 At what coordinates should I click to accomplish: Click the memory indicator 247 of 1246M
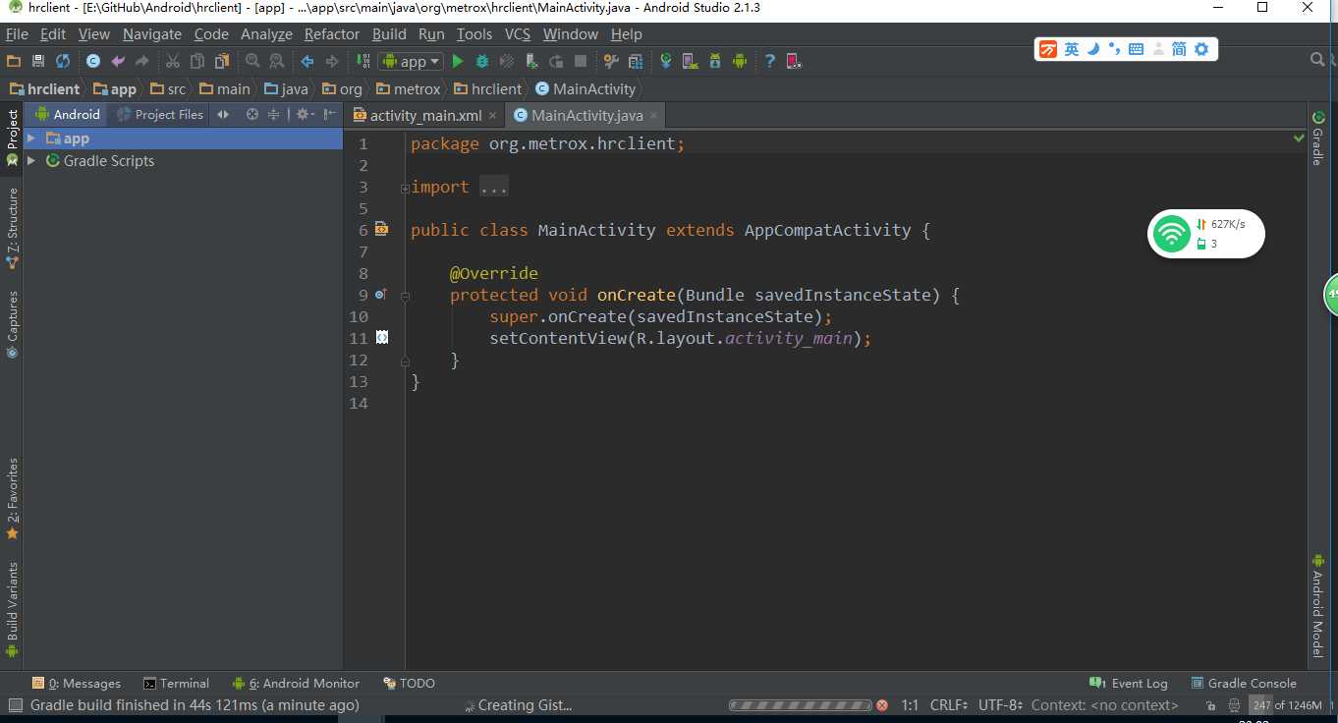click(1287, 705)
